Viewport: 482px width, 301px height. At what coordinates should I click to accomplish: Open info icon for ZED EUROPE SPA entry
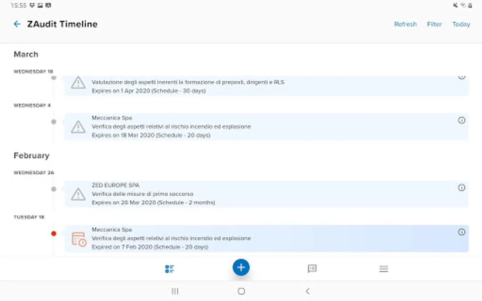(x=462, y=188)
